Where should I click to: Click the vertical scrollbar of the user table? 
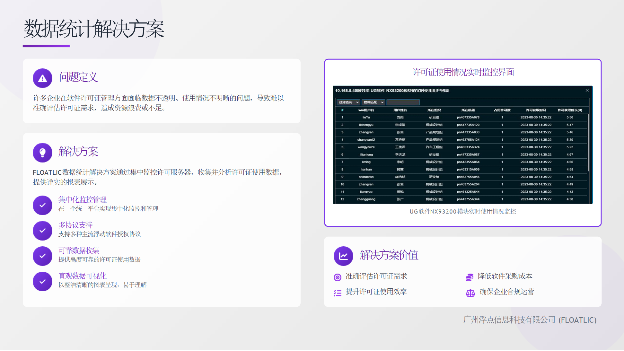[588, 143]
